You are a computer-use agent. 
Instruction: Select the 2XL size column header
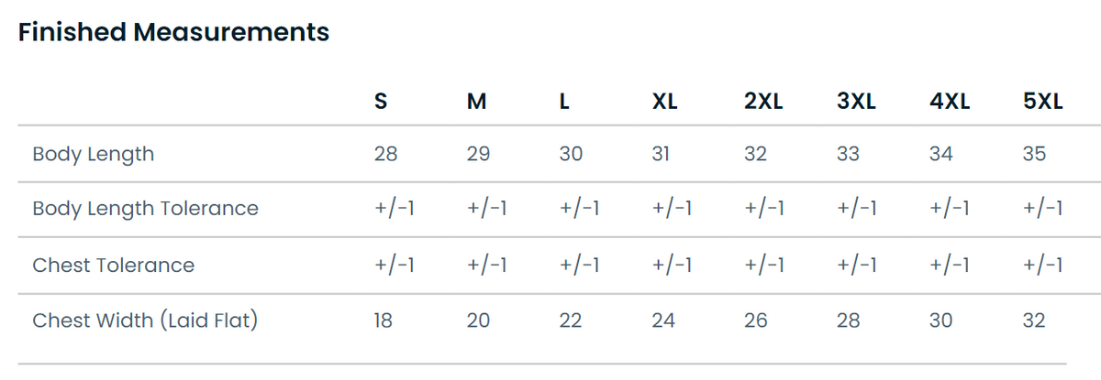tap(763, 103)
